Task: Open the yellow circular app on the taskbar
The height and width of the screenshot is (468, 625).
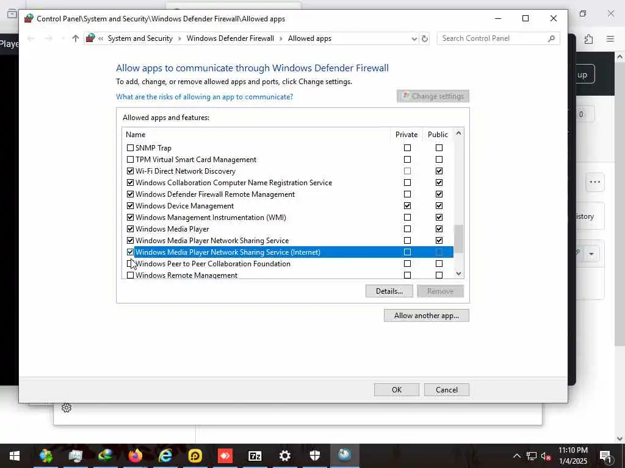Action: pos(195,455)
